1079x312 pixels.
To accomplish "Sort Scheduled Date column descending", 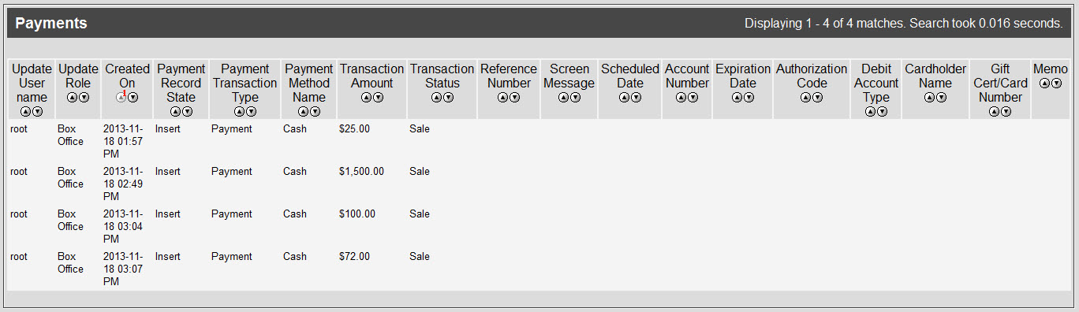I will point(637,98).
